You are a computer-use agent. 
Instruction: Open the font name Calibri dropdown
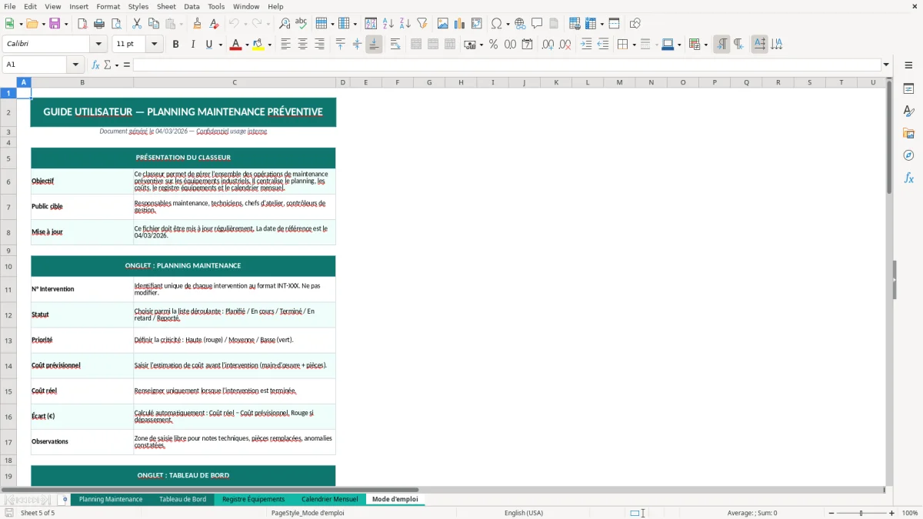[98, 45]
